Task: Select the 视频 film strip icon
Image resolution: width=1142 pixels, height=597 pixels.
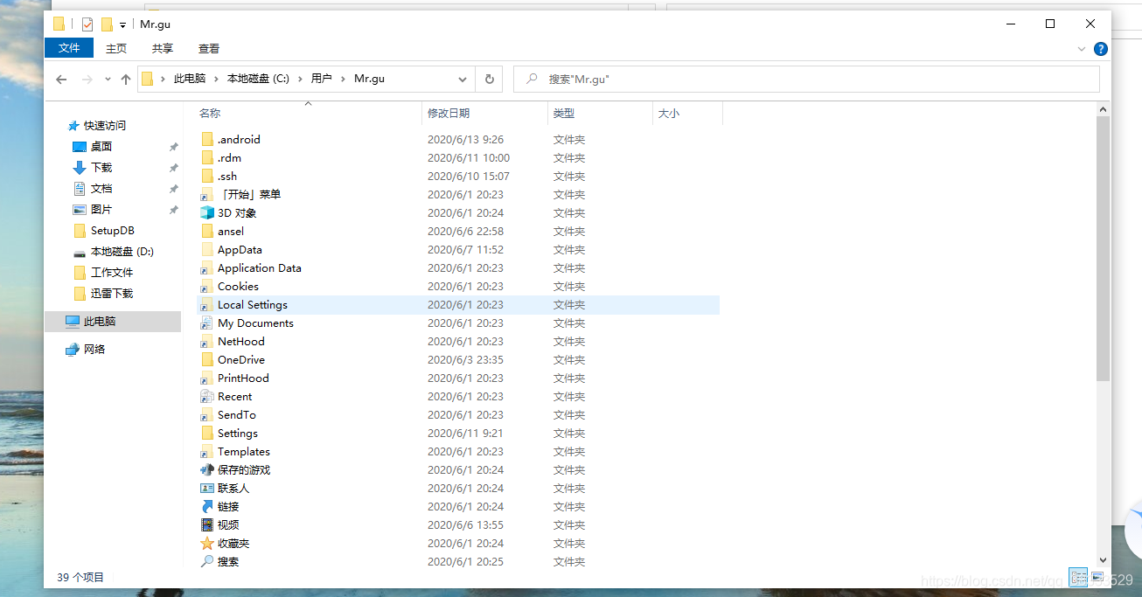Action: pos(207,524)
